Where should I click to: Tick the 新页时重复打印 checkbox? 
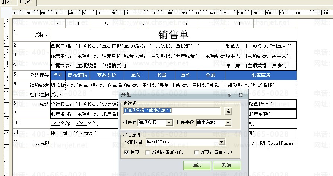tap(196, 153)
